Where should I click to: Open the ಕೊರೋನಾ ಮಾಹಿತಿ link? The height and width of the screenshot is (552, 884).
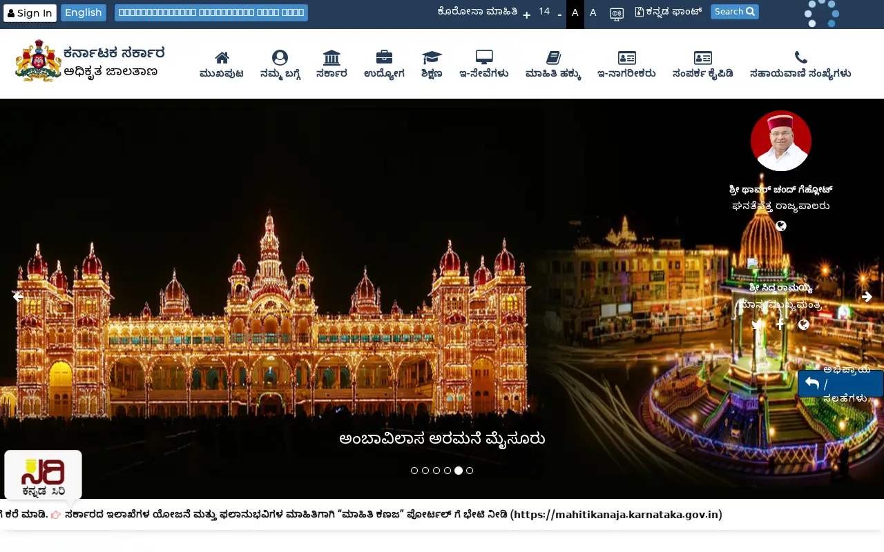tap(477, 12)
